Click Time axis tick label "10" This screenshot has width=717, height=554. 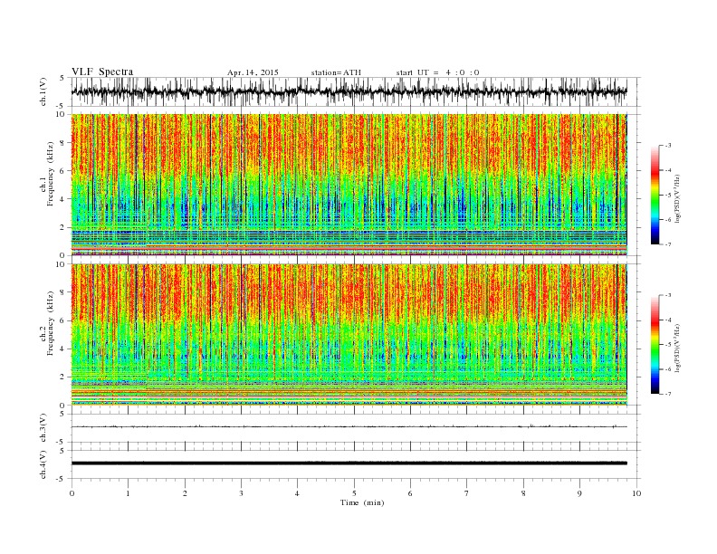click(x=636, y=493)
